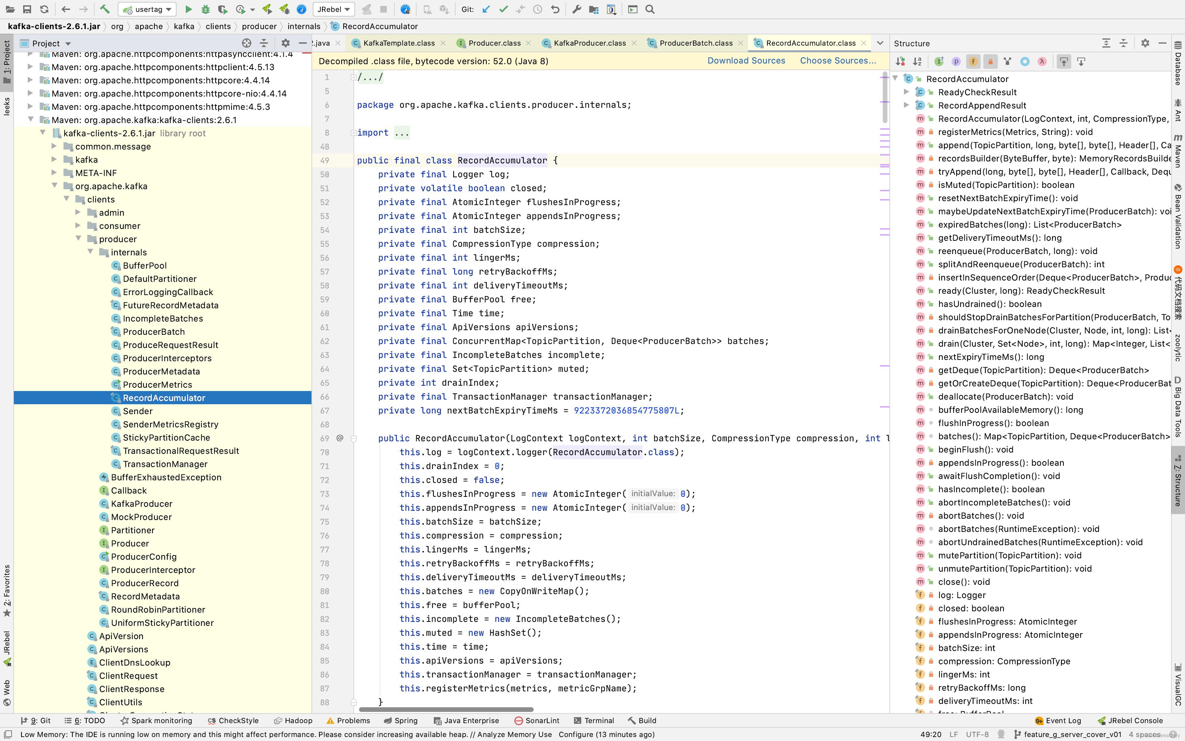
Task: Collapse the internals package
Action: coord(90,252)
